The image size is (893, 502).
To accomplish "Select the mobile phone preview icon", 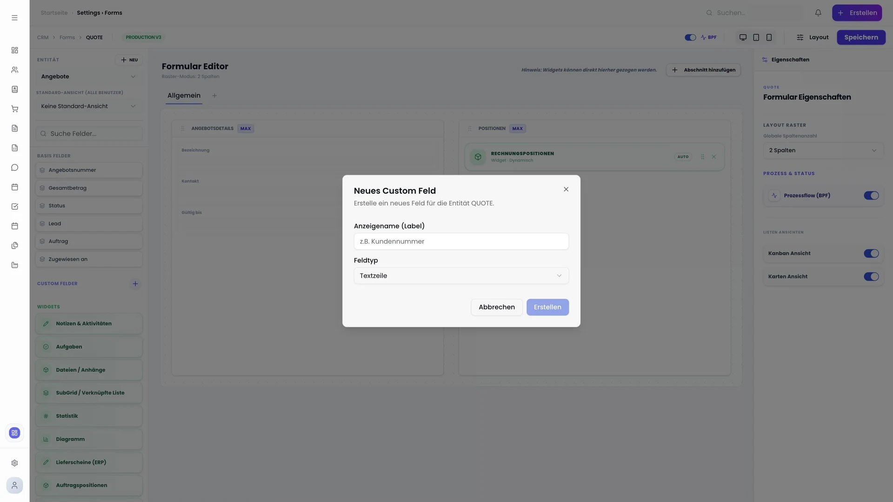I will (x=769, y=37).
